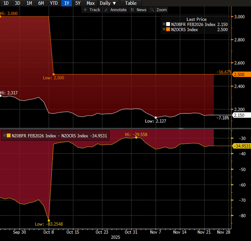The width and height of the screenshot is (251, 241).
Task: Click the 2.500 orange last price label
Action: click(x=240, y=74)
